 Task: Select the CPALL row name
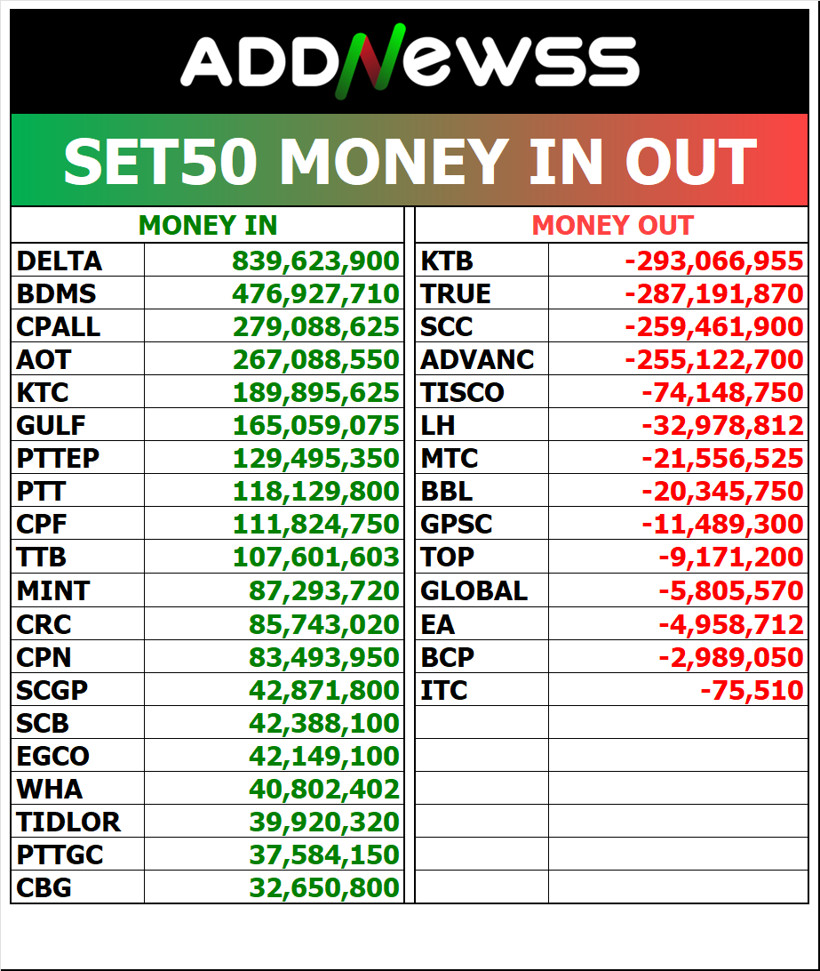59,327
